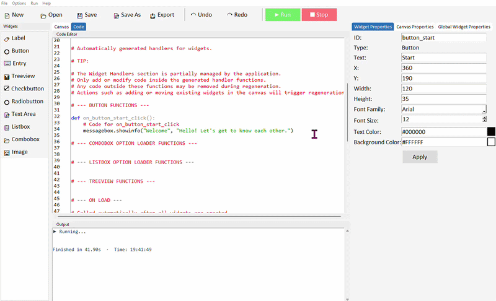Redo the last undone action
The width and height of the screenshot is (496, 301).
pyautogui.click(x=230, y=15)
